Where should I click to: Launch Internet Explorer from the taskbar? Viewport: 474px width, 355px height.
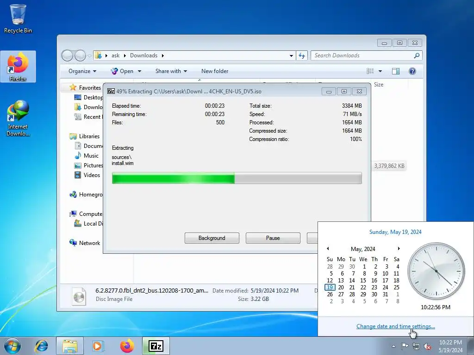click(41, 346)
